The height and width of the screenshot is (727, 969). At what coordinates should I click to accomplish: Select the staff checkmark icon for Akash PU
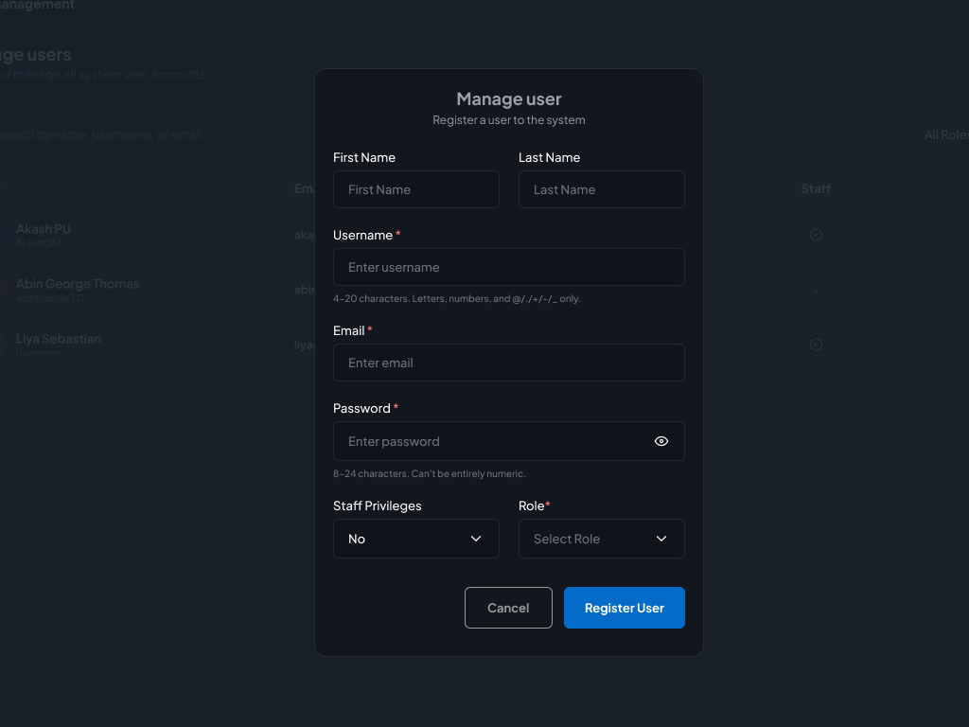tap(816, 235)
